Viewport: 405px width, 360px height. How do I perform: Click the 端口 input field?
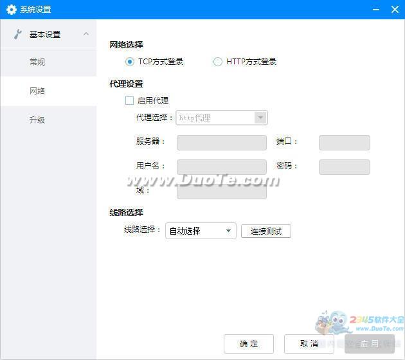(345, 143)
